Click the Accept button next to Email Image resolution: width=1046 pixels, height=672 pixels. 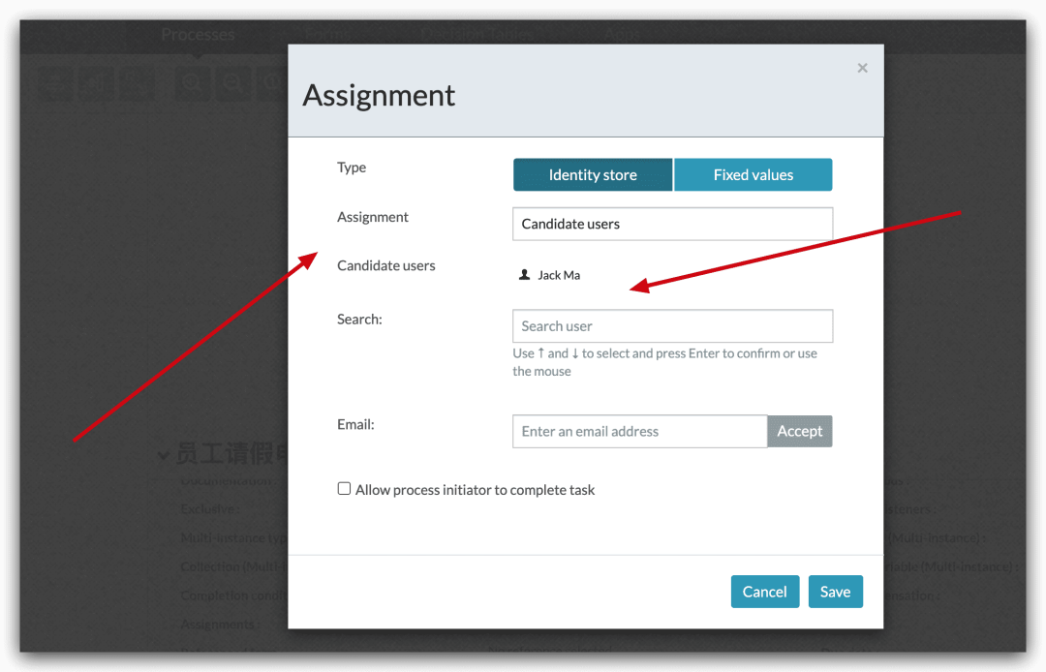click(x=800, y=431)
